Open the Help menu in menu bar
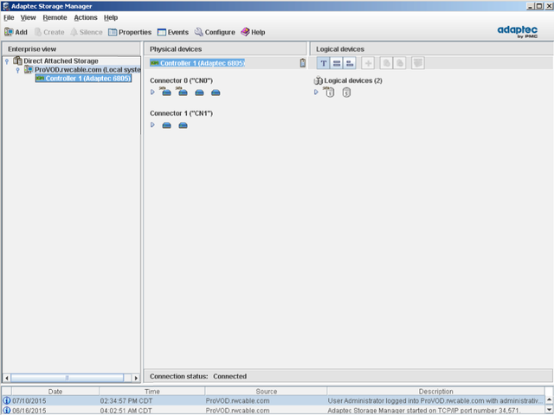This screenshot has width=554, height=415. tap(111, 17)
